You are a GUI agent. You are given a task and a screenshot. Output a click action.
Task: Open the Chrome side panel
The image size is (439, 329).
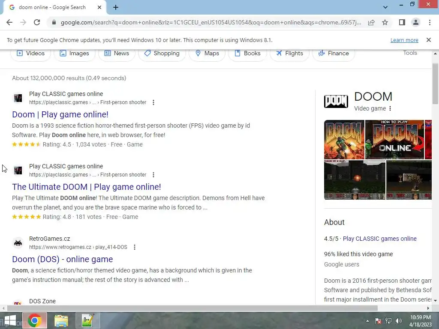click(x=402, y=22)
